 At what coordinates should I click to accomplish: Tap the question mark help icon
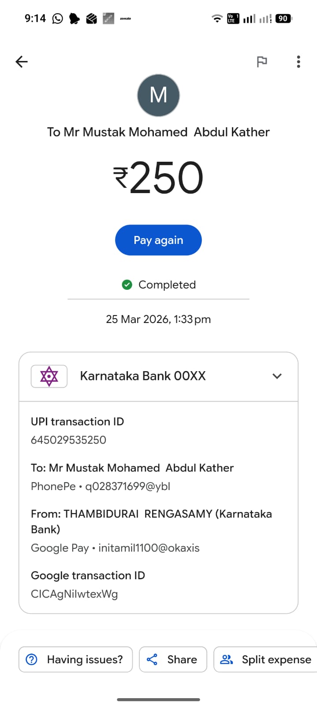click(x=32, y=659)
